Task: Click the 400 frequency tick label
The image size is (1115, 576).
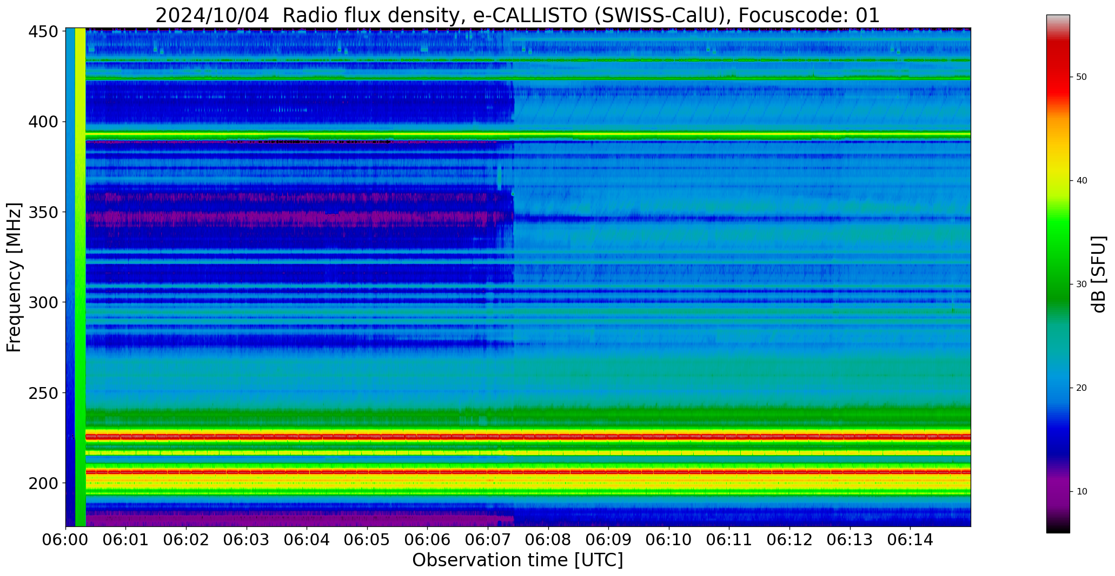Action: (43, 122)
